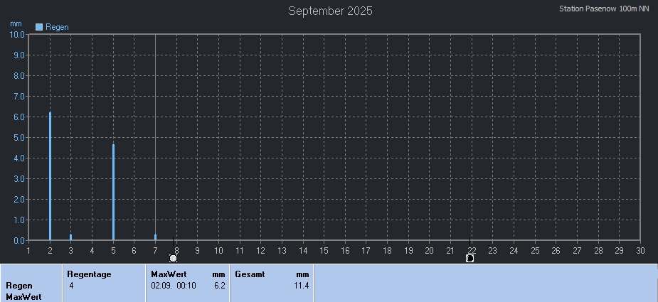Click day 4 on the x-axis
The width and height of the screenshot is (658, 302).
(x=92, y=251)
